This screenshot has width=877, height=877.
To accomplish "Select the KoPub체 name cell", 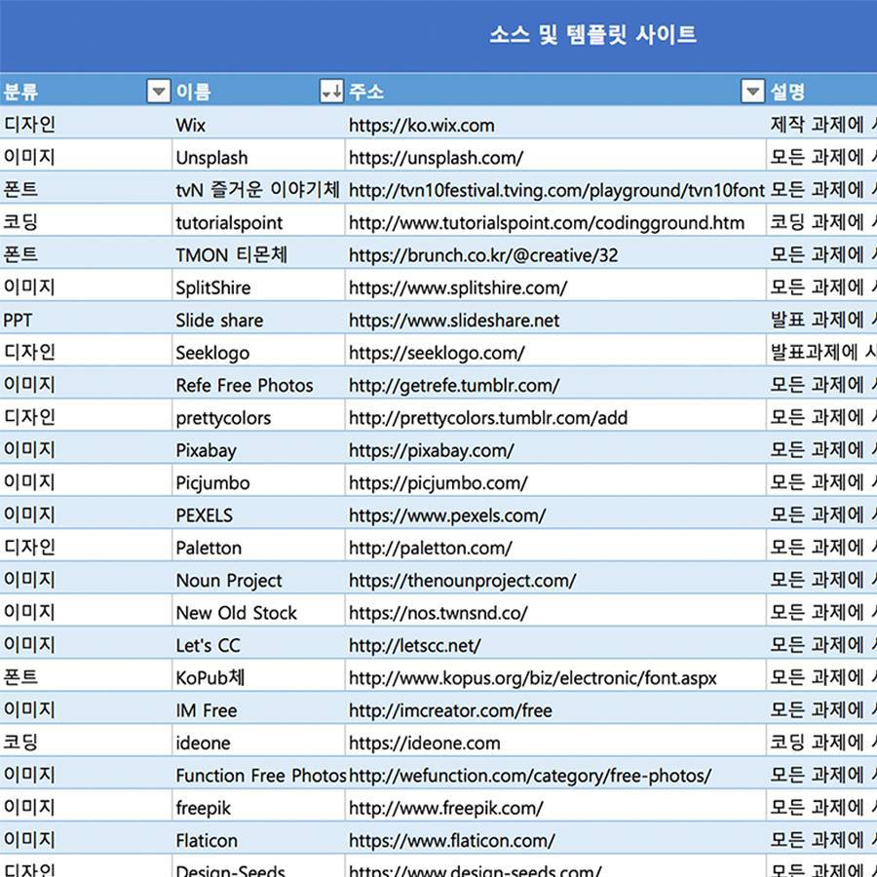I will tap(258, 677).
